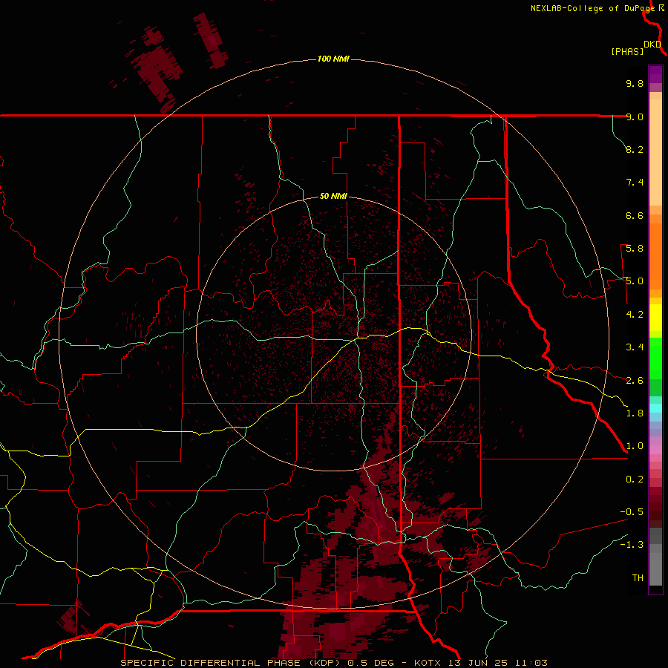The width and height of the screenshot is (668, 668).
Task: Click the gray colorbar segment near TH
Action: (x=655, y=571)
